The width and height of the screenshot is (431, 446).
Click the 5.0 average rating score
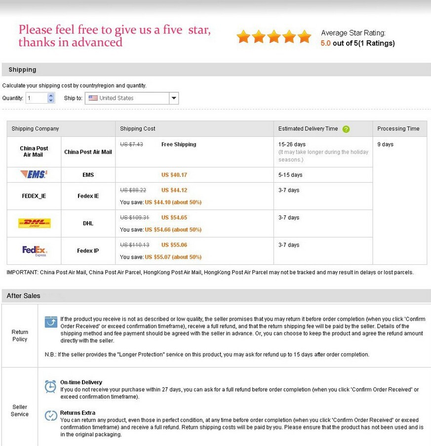pos(326,43)
